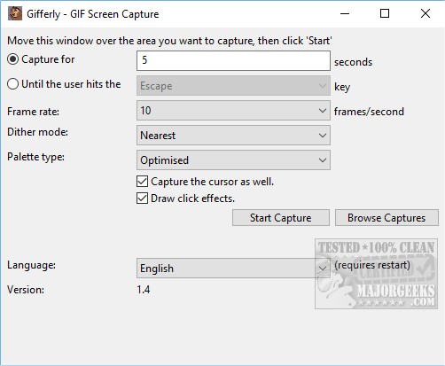Screen dimensions: 445x366
Task: Click the 'Dither mode:' label
Action: coord(37,132)
